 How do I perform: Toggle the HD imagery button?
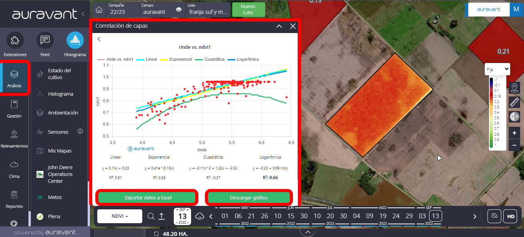point(511,216)
